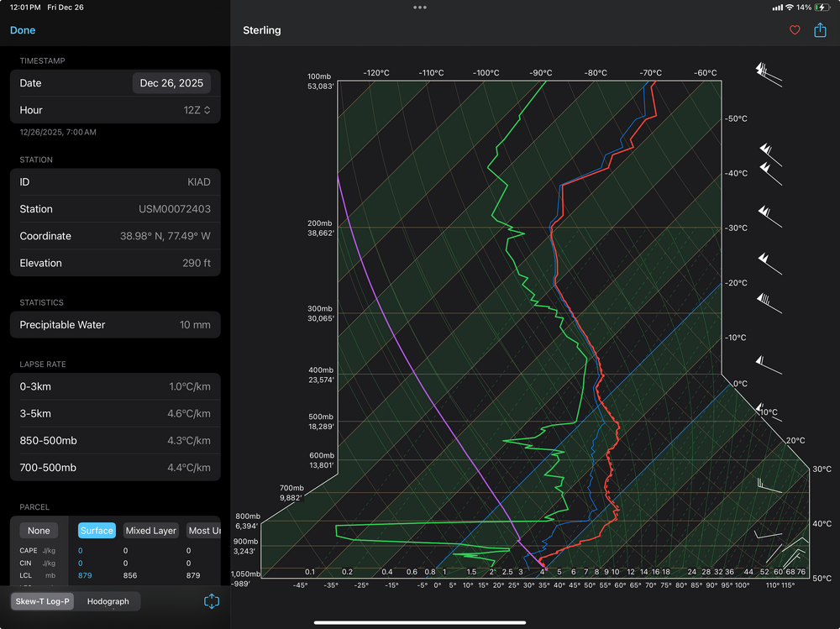This screenshot has height=629, width=840.
Task: Tap the battery icon in status bar
Action: [821, 8]
